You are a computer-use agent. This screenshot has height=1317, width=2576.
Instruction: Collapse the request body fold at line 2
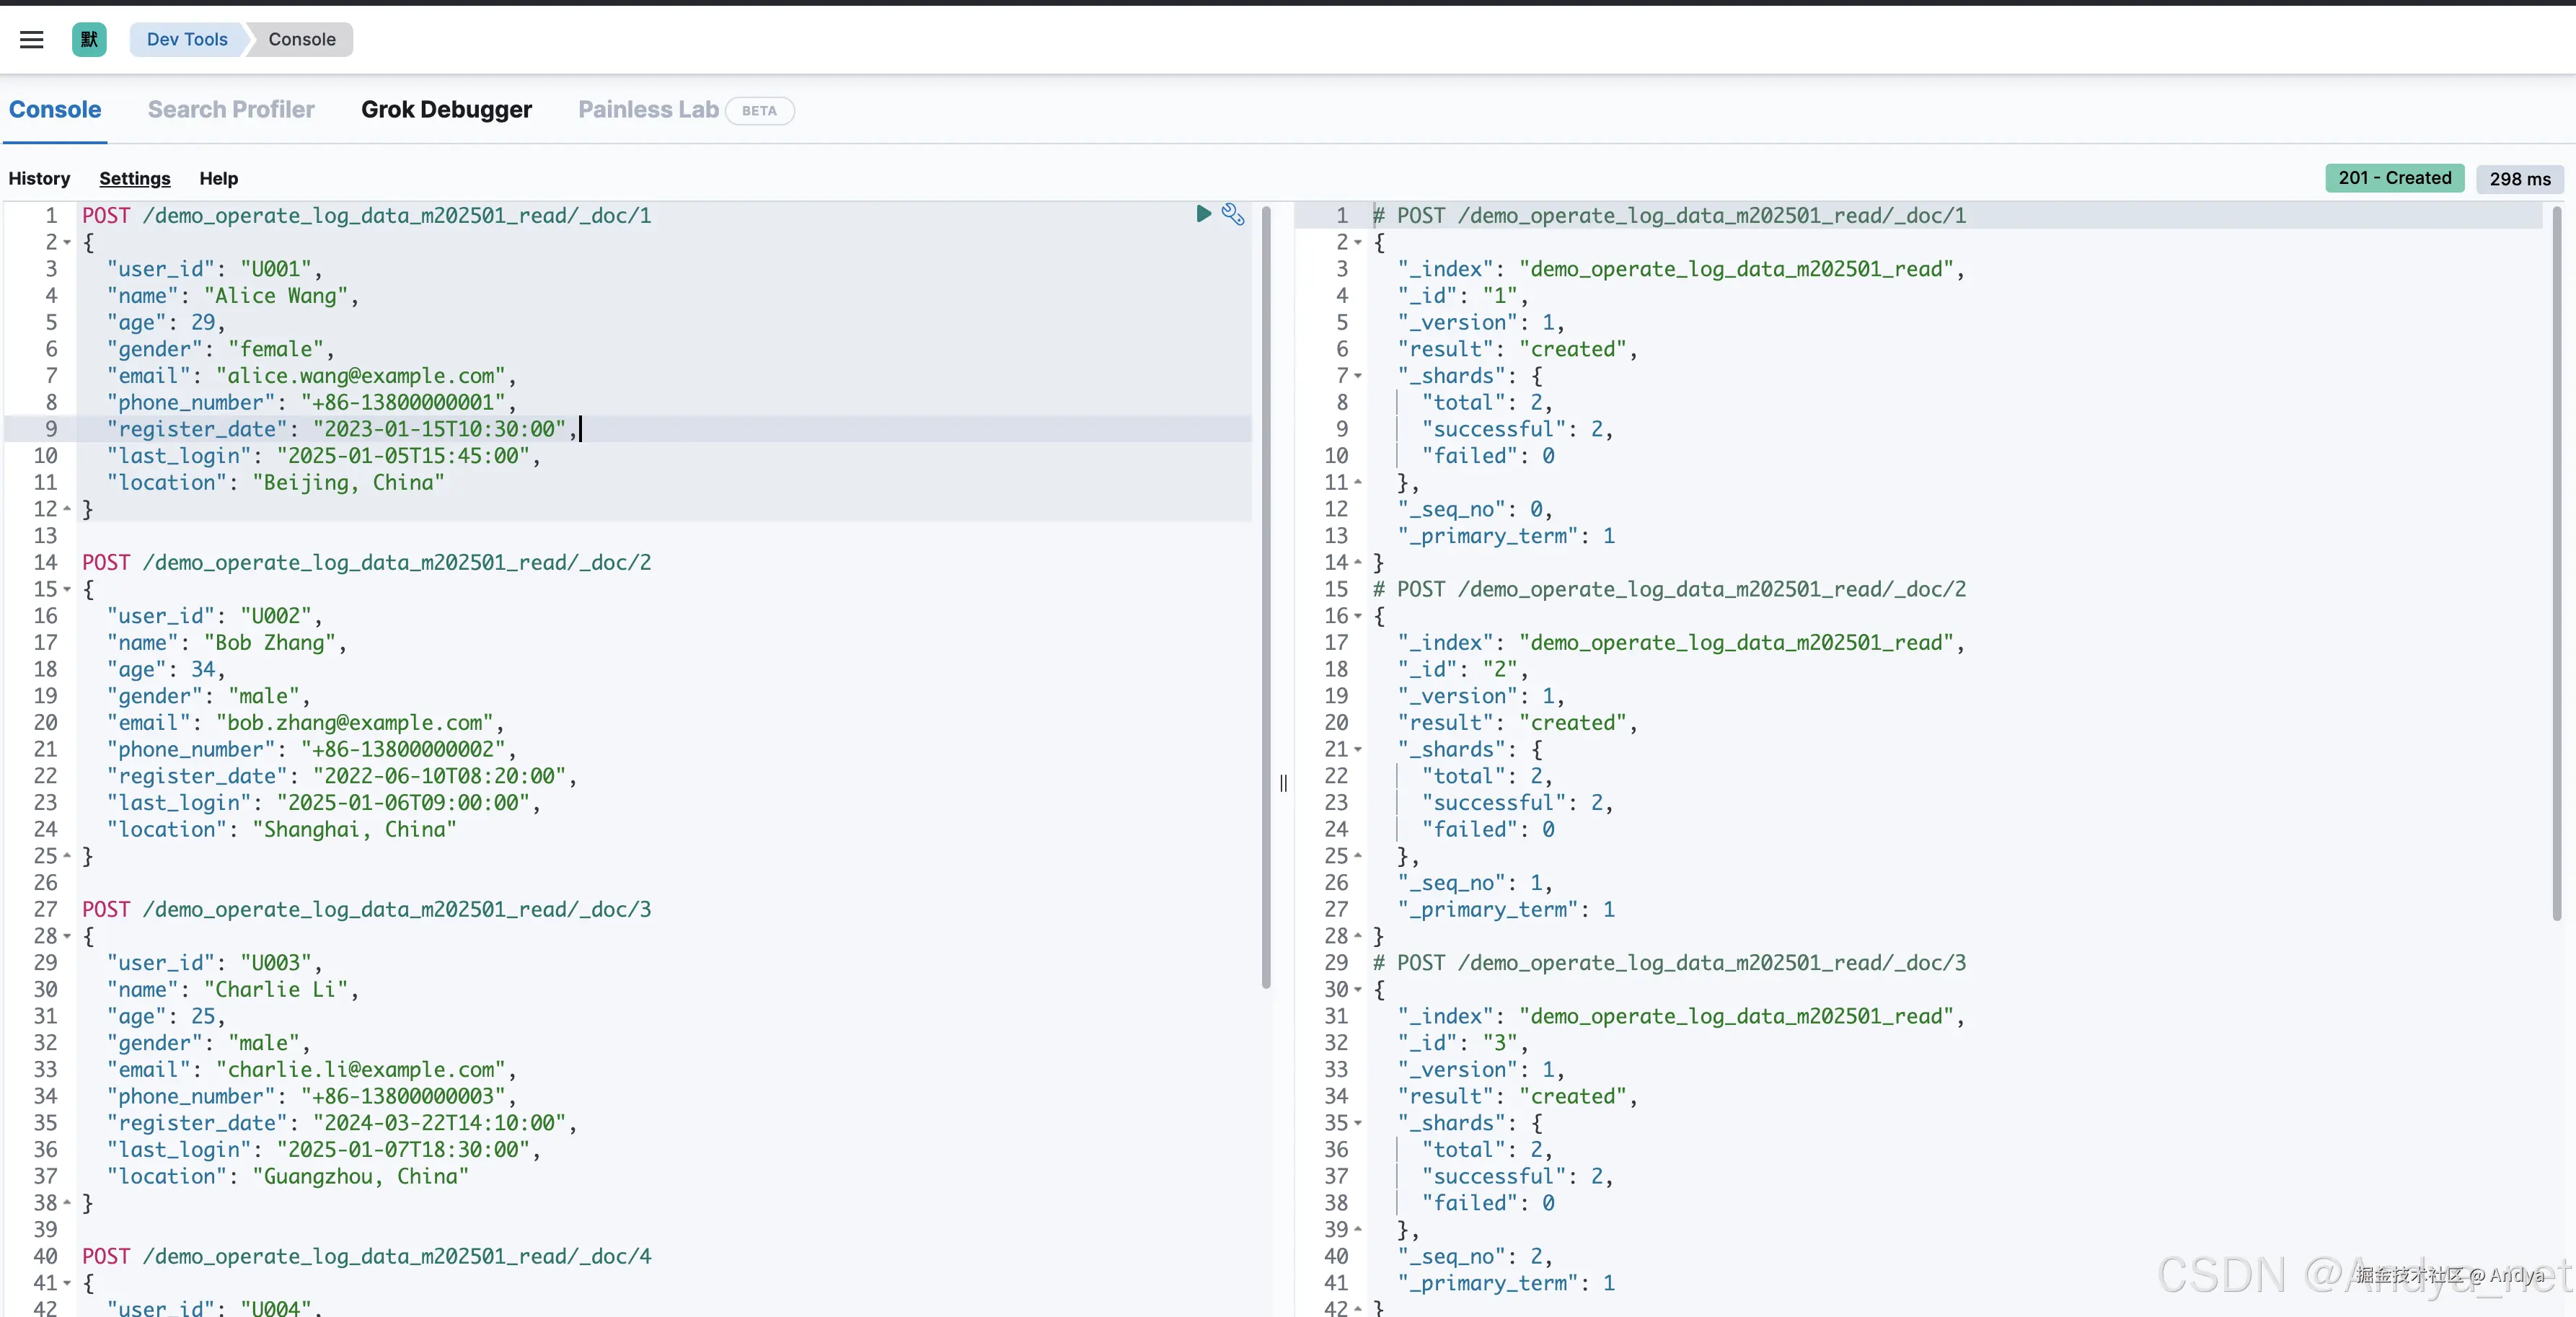tap(67, 242)
